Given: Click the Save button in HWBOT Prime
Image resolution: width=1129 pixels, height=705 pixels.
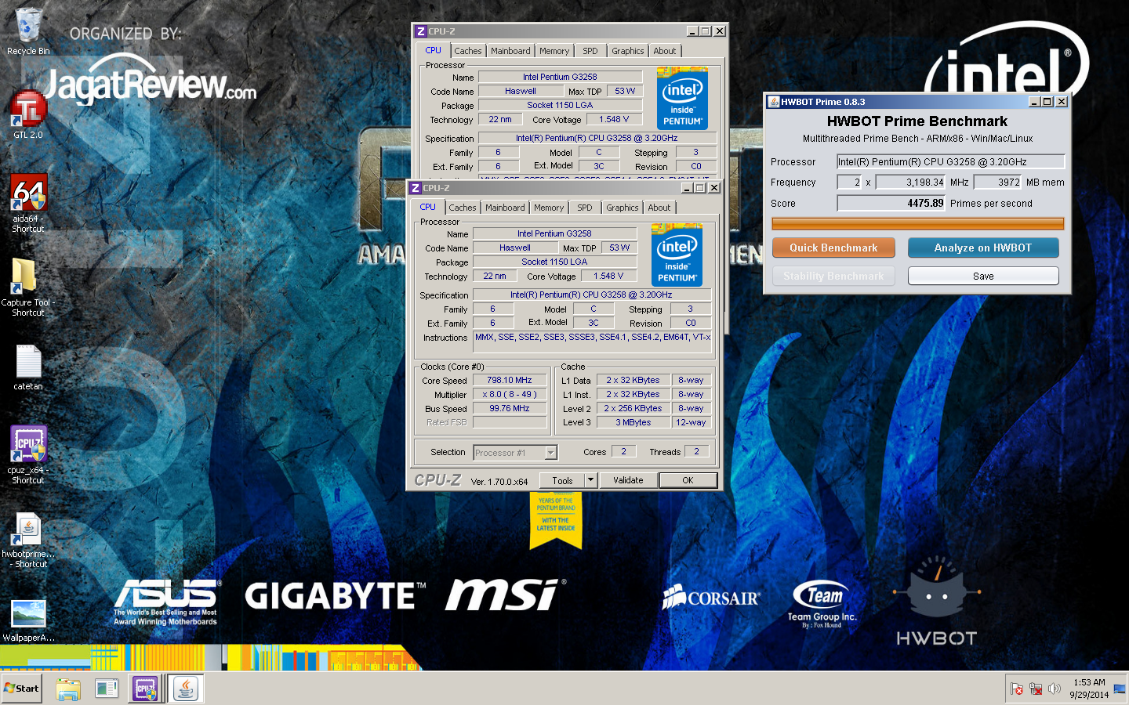Looking at the screenshot, I should coord(983,276).
